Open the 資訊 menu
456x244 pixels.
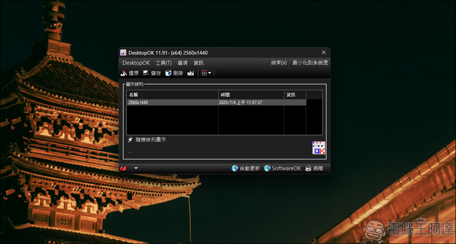tap(198, 63)
